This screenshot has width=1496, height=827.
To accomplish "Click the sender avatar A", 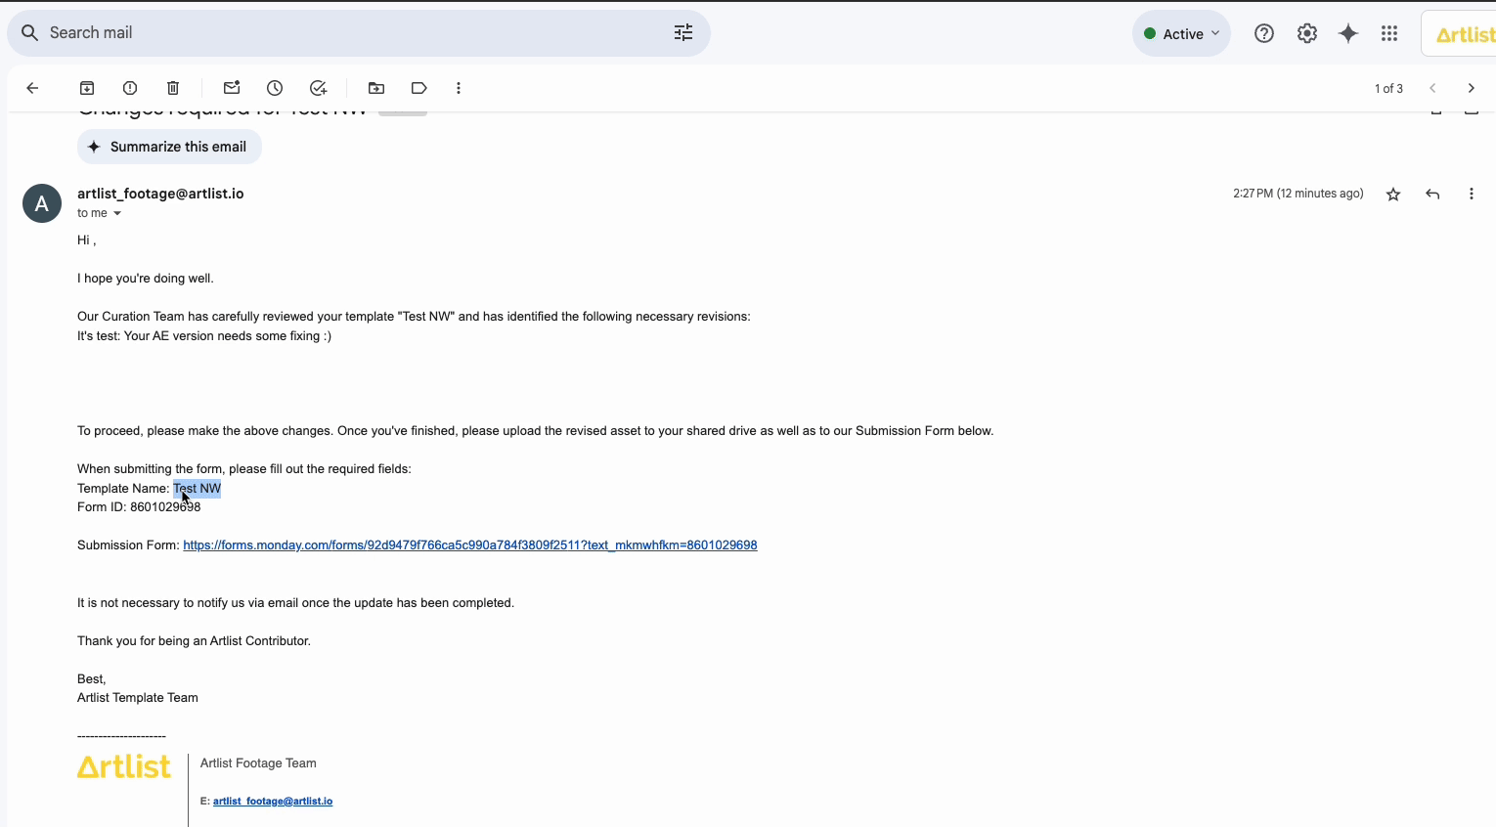I will click(x=42, y=203).
